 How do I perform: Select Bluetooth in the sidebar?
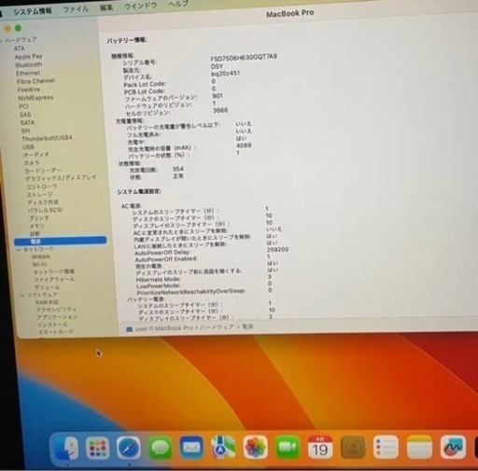29,64
